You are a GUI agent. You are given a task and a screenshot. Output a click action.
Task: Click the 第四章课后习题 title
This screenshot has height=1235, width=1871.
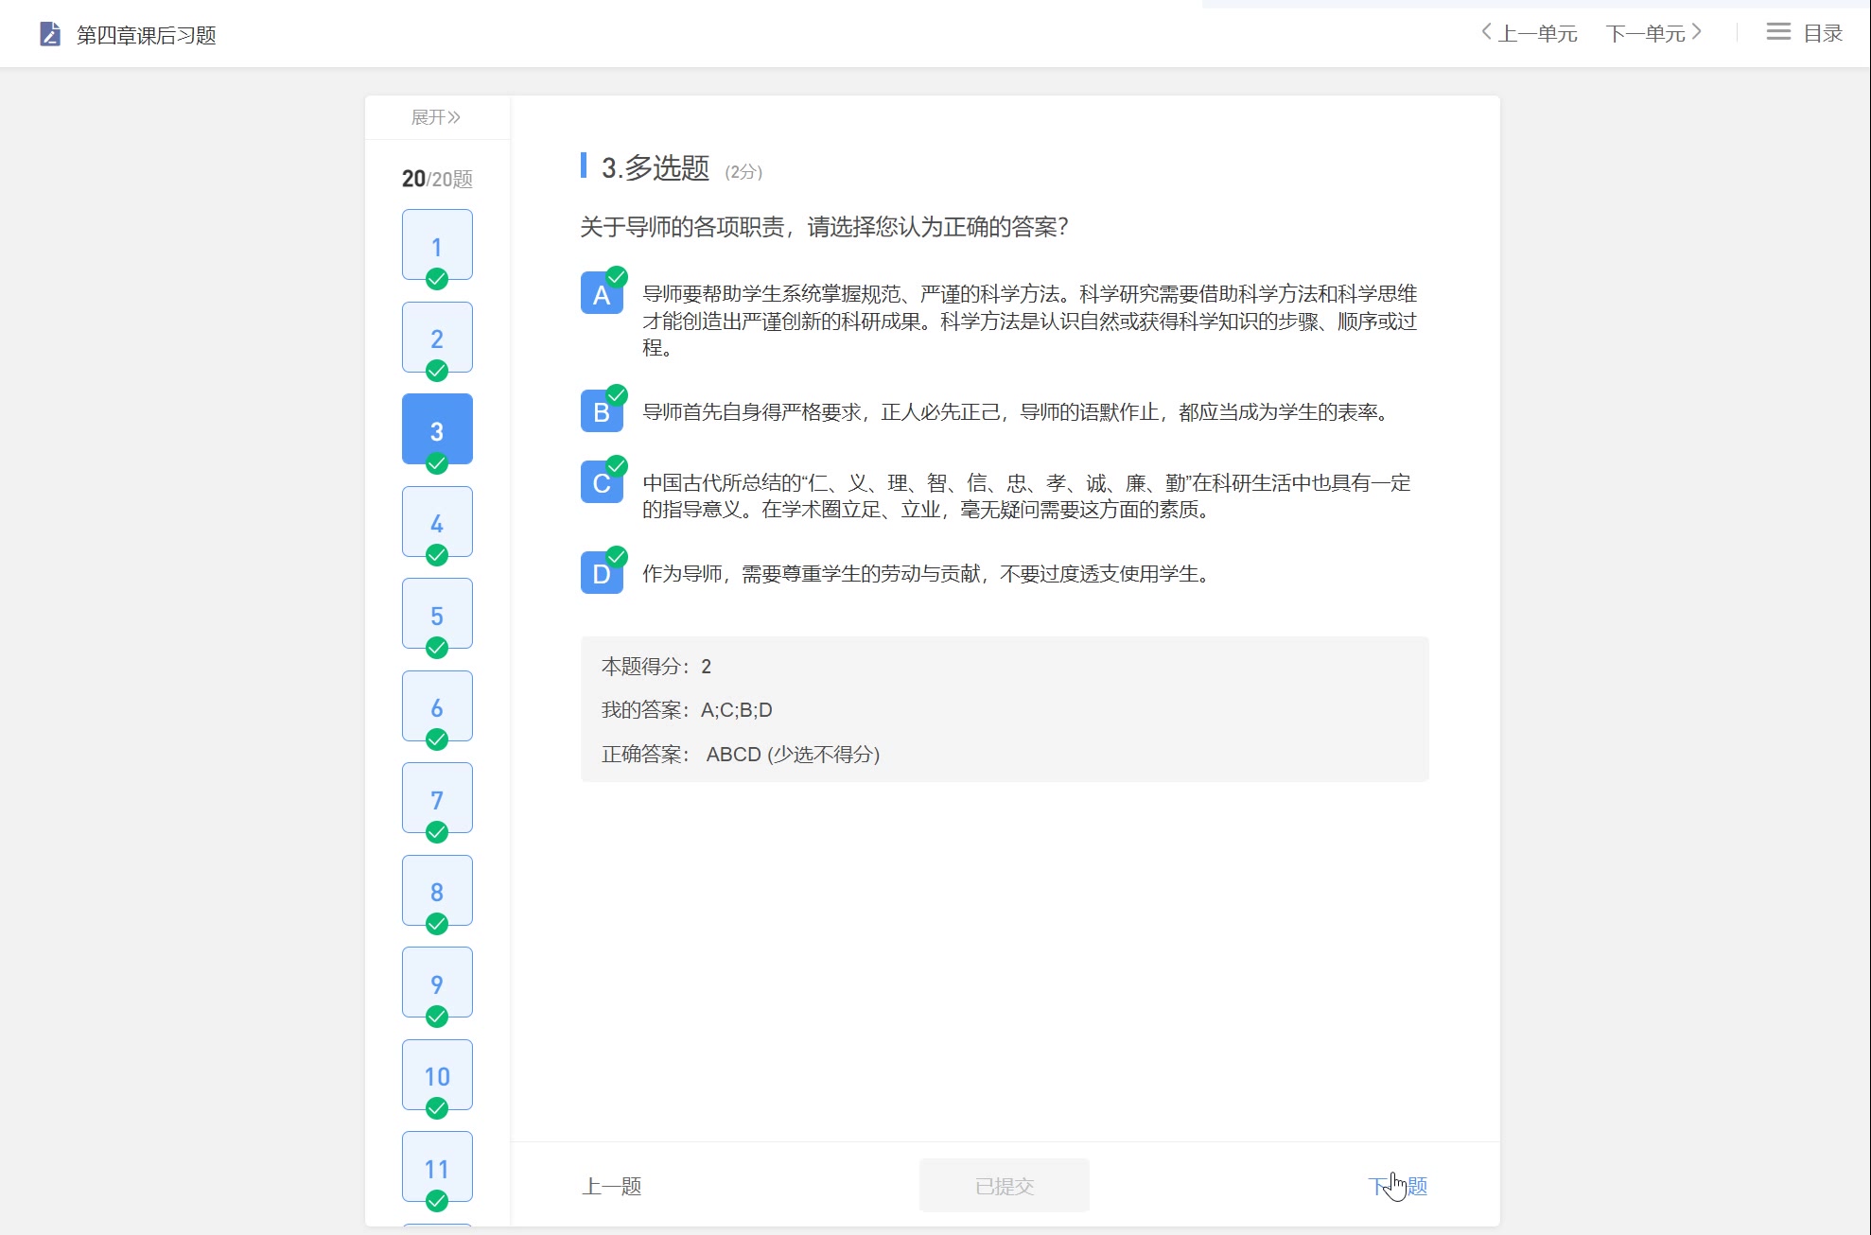coord(147,35)
